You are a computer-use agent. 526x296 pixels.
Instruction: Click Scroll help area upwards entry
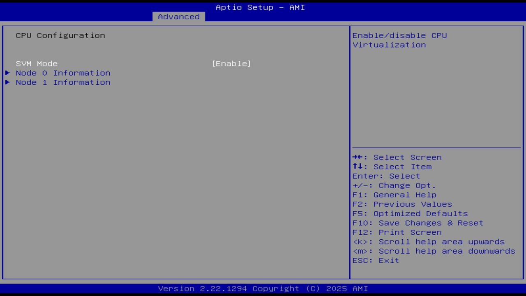[429, 241]
